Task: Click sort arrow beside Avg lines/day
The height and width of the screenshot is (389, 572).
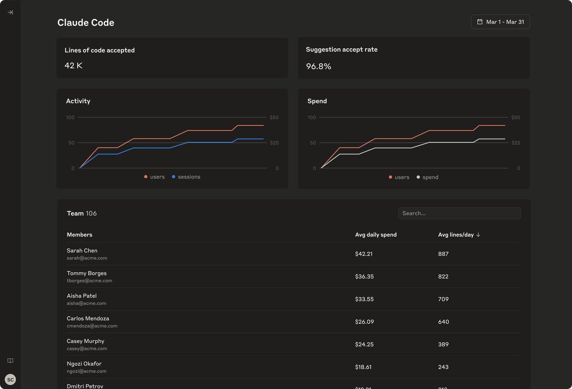Action: tap(478, 235)
